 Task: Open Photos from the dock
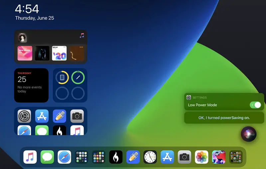point(201,157)
